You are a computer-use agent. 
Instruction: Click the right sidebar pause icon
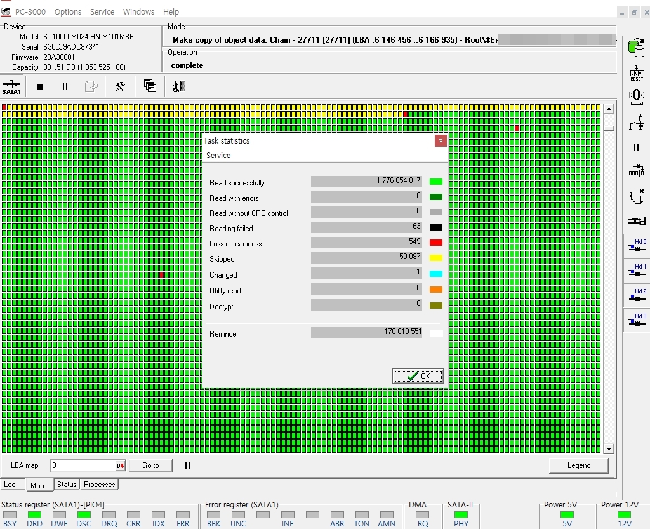(x=636, y=147)
